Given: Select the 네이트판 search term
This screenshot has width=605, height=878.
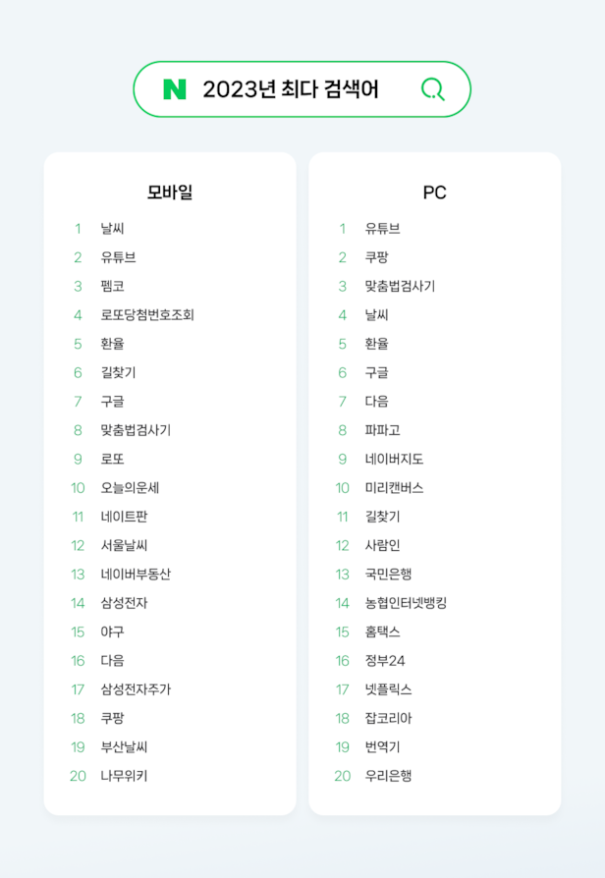Looking at the screenshot, I should (x=124, y=517).
